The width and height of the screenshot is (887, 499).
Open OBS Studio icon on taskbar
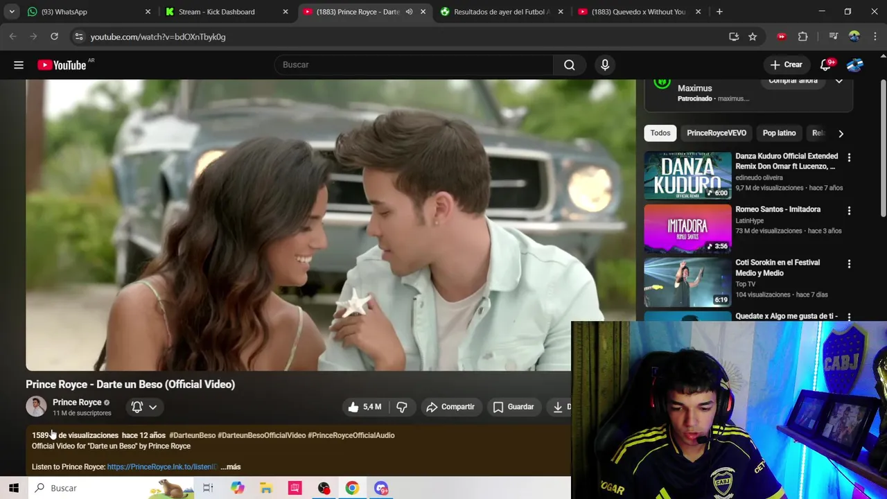click(x=324, y=488)
